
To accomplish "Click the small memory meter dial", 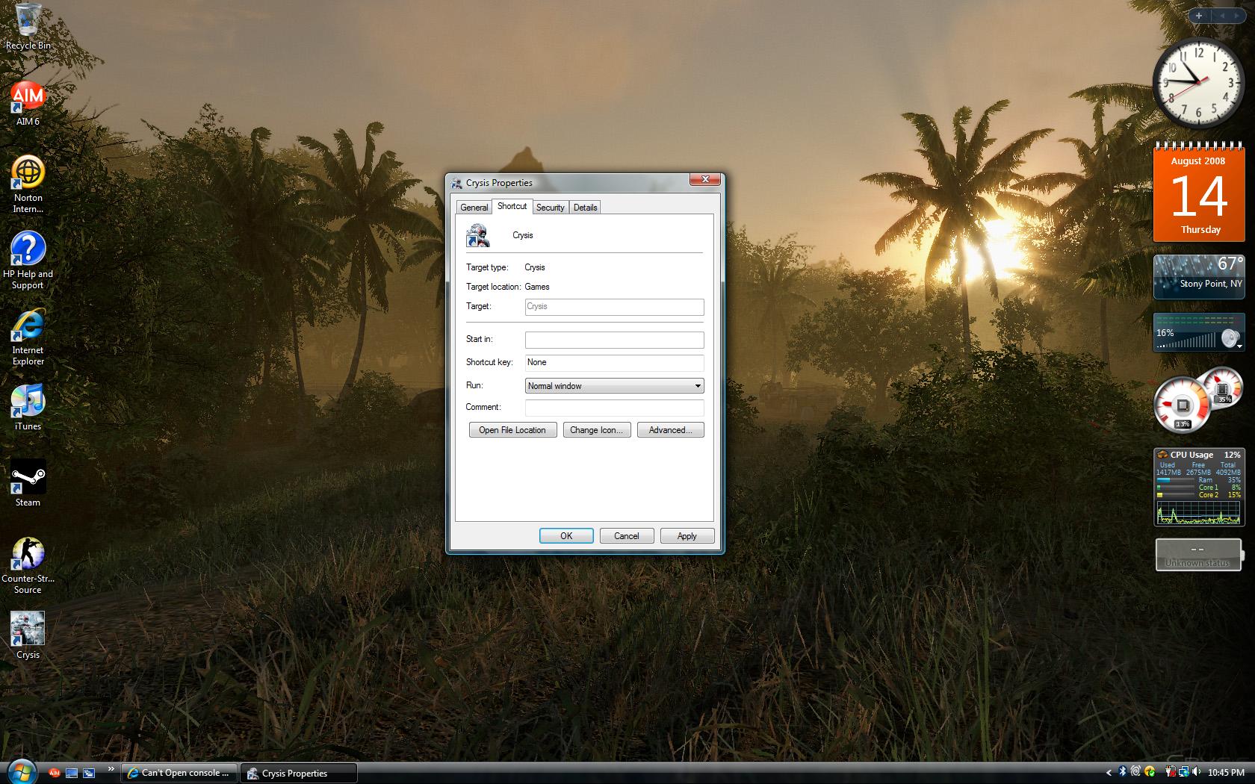I will pos(1223,388).
